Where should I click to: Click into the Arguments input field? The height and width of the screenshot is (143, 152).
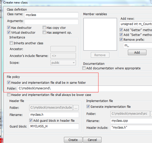52,22
